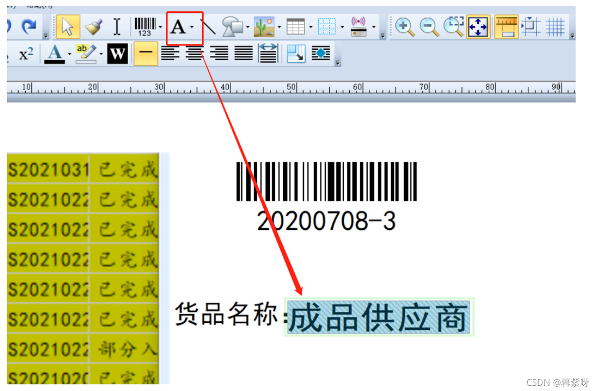
Task: Open the font color dropdown arrow
Action: 69,55
